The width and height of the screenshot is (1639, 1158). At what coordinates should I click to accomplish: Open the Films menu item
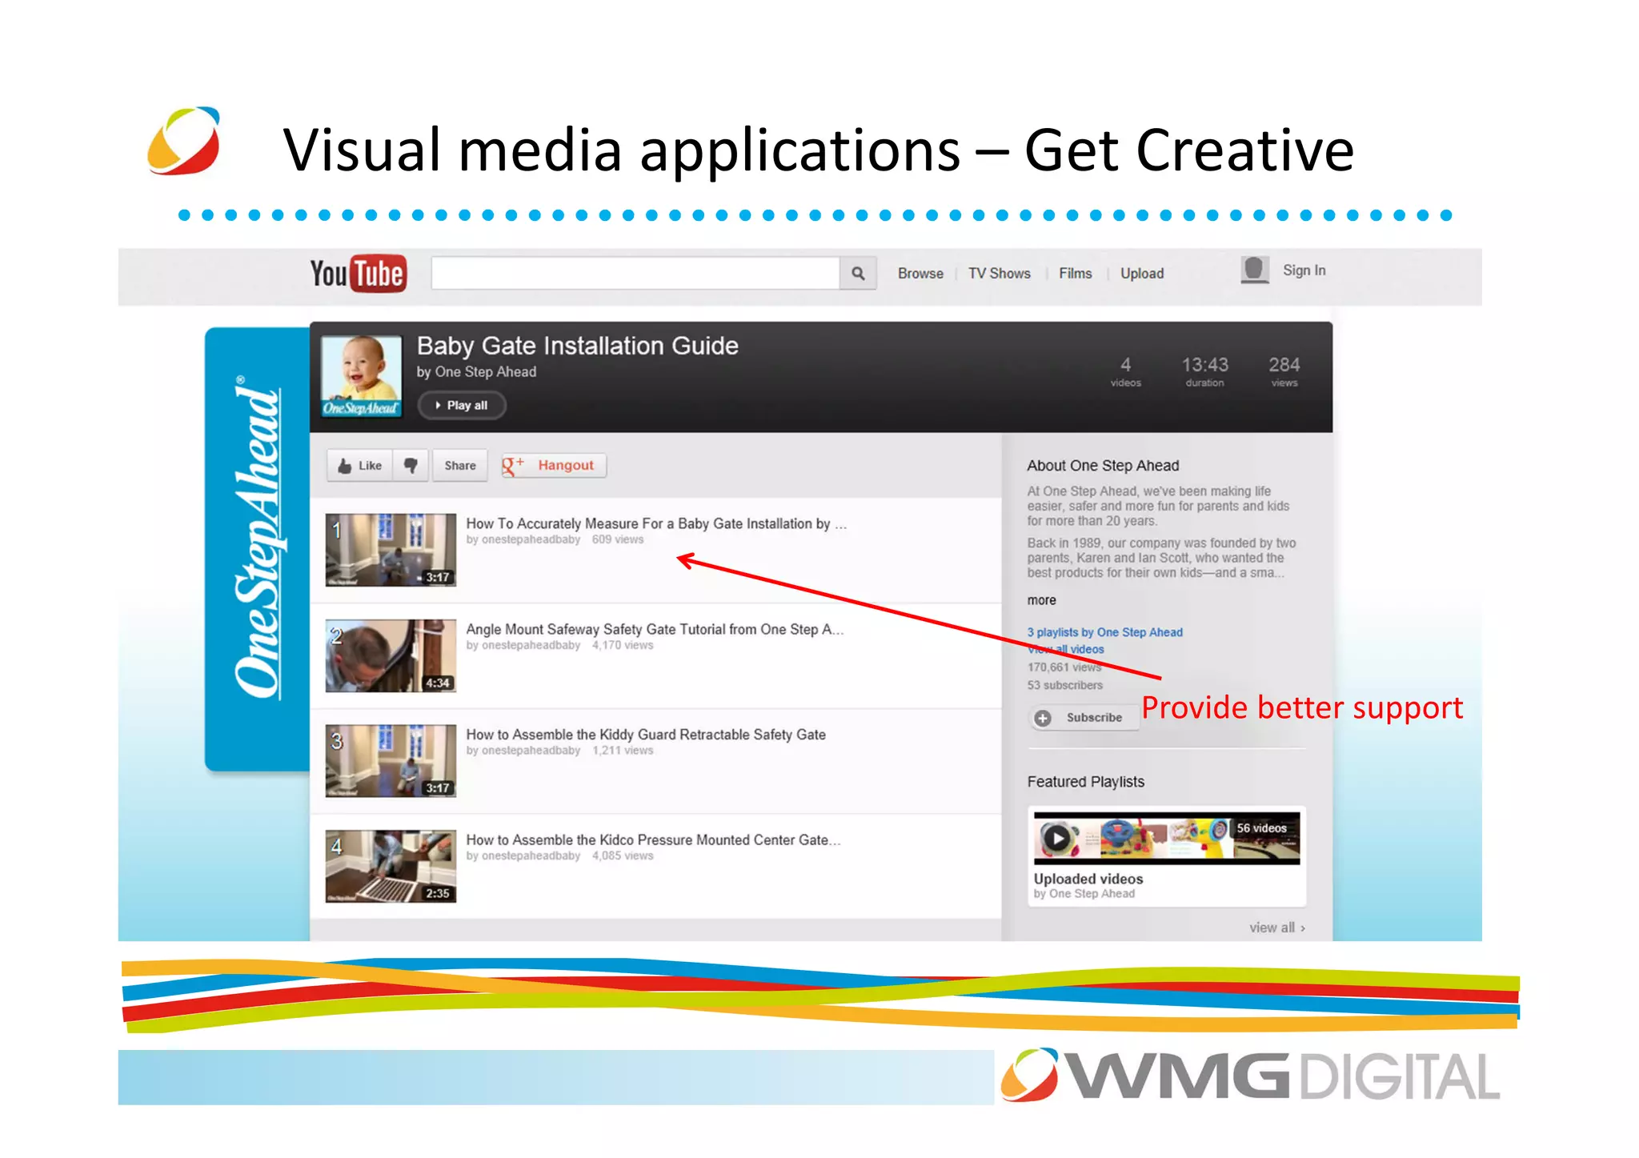pos(1075,274)
